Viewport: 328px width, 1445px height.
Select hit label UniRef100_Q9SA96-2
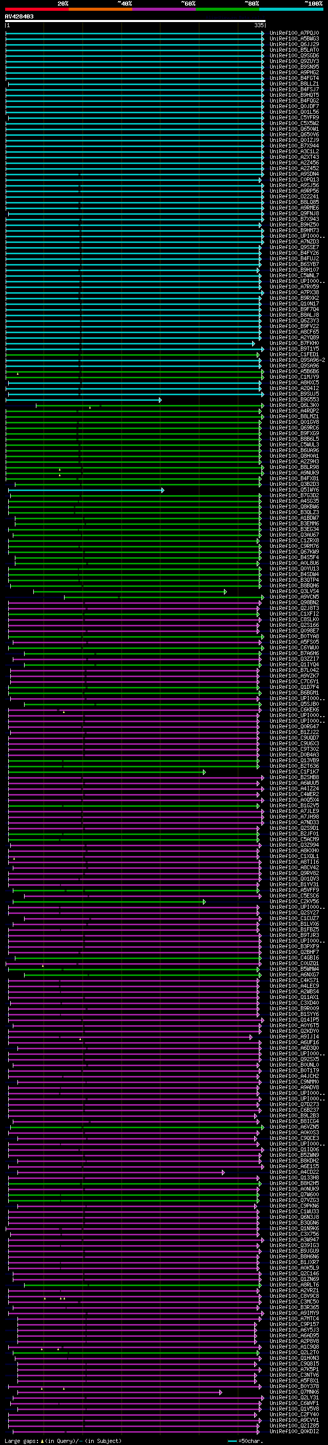tap(297, 360)
